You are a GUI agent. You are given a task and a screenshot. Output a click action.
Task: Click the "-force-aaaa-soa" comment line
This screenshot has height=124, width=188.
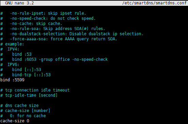[x=59, y=39]
